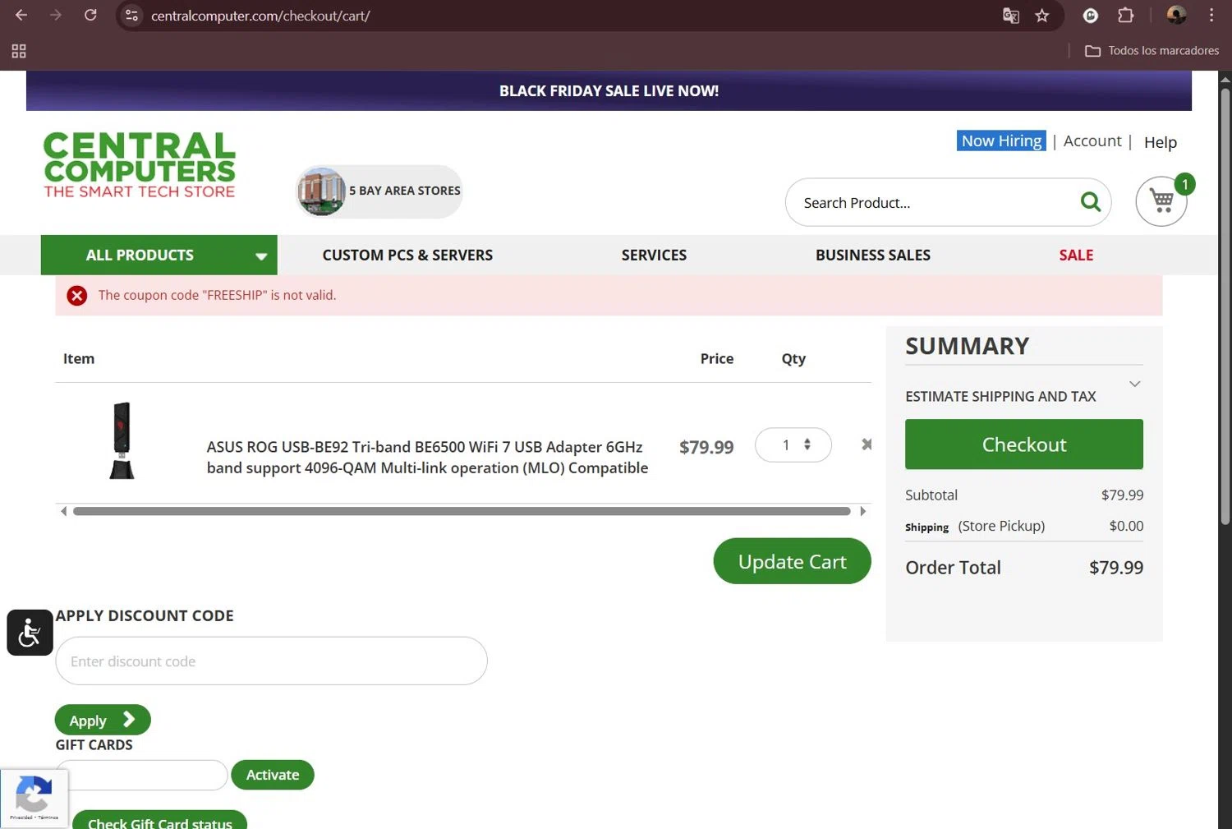Dismiss the red error icon message
Screen dimensions: 1232x829
[x=77, y=296]
